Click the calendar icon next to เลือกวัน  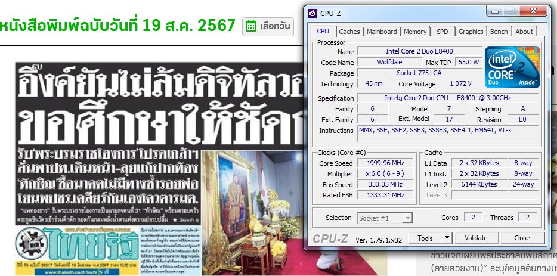coord(251,26)
